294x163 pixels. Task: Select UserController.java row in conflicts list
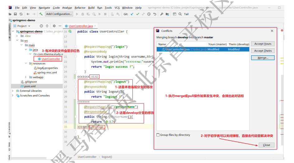click(203, 49)
